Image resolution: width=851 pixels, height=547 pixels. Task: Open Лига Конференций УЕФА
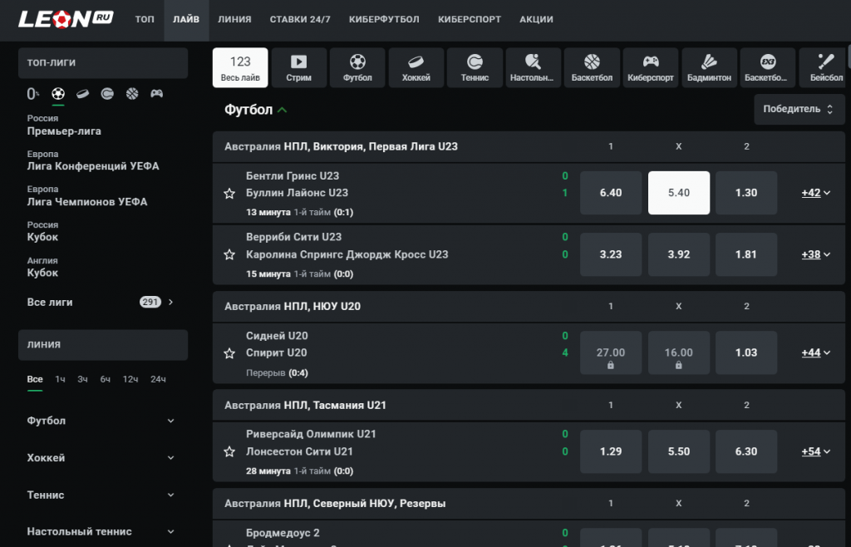click(x=93, y=160)
